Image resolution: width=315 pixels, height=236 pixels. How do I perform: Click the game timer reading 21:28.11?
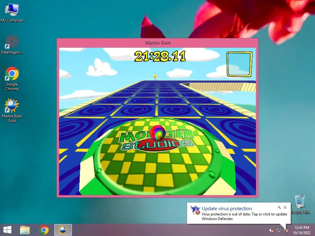(160, 56)
